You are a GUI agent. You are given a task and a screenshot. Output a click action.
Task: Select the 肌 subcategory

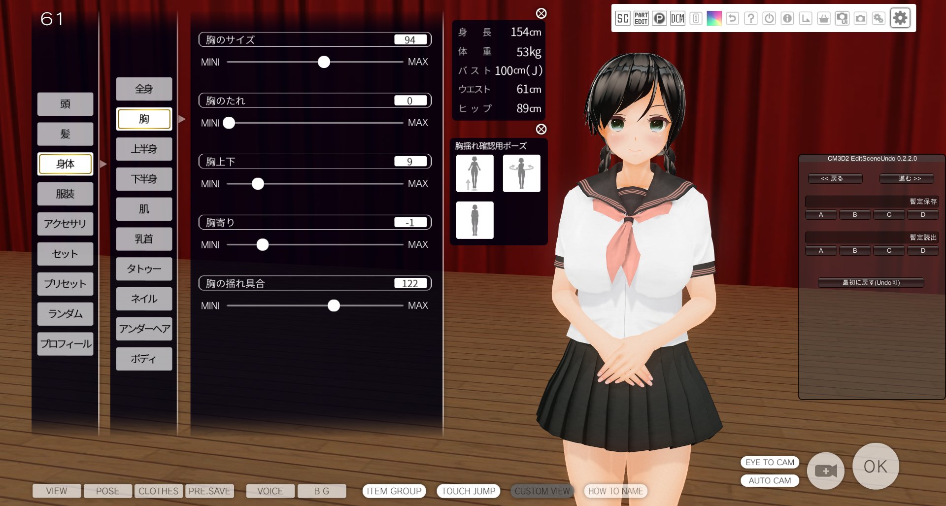pos(144,209)
